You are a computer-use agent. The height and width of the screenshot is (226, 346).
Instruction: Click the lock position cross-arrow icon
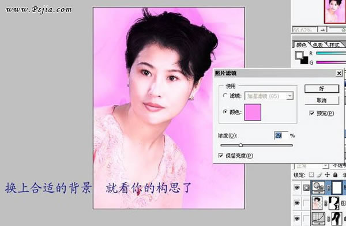(327, 175)
